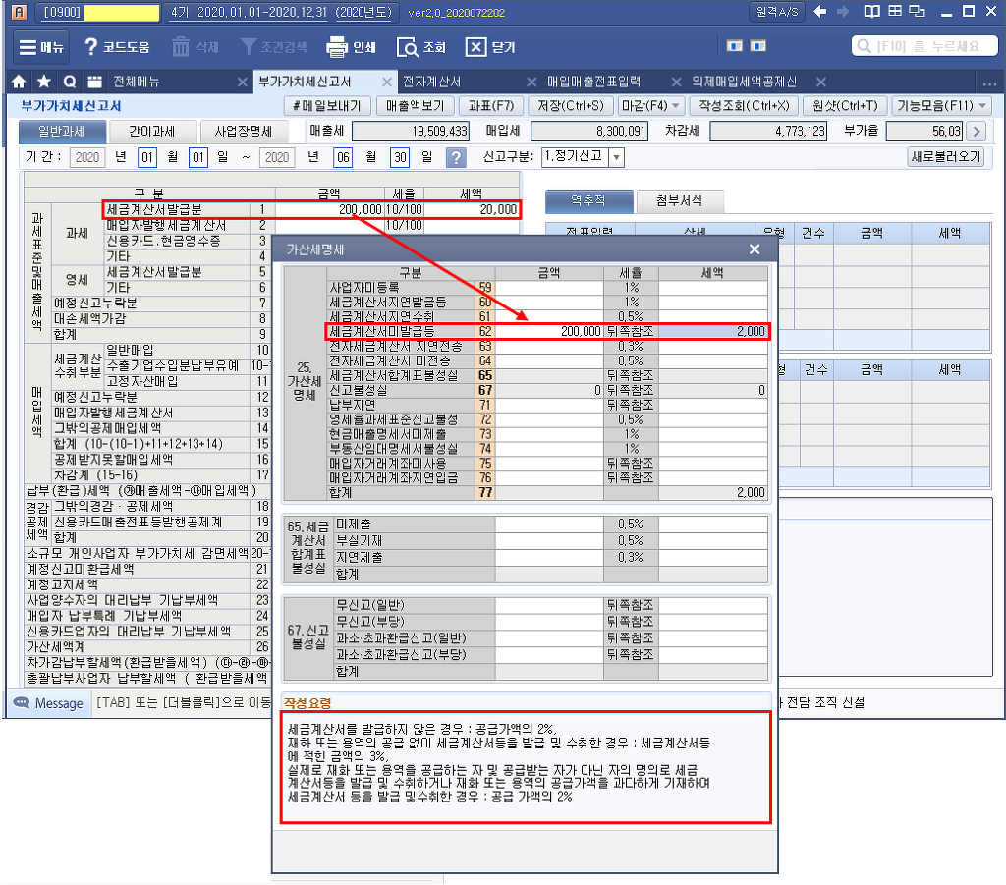Click the cascade windows icon
Screen dimensions: 1006x885
(x=918, y=11)
